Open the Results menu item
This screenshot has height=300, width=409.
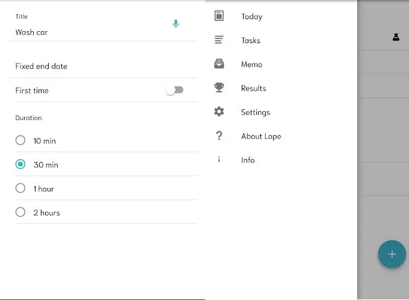tap(281, 88)
